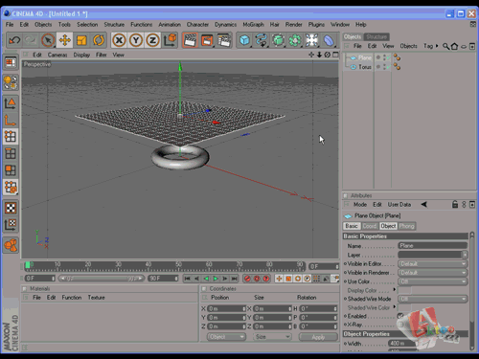This screenshot has width=479, height=359.
Task: Activate the Rotate tool
Action: click(x=99, y=40)
